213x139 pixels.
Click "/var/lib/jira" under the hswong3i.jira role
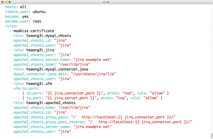click(74, 64)
